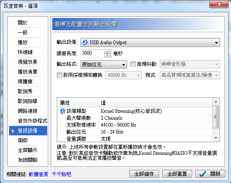The width and height of the screenshot is (231, 183).
Task: Select 音訊設備 in the sidebar
Action: pyautogui.click(x=28, y=131)
